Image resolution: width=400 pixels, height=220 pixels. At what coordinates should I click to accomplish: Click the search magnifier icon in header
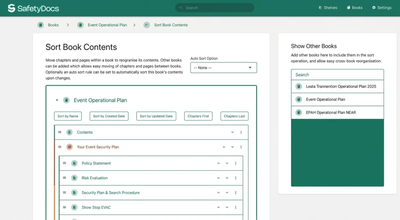(x=181, y=8)
